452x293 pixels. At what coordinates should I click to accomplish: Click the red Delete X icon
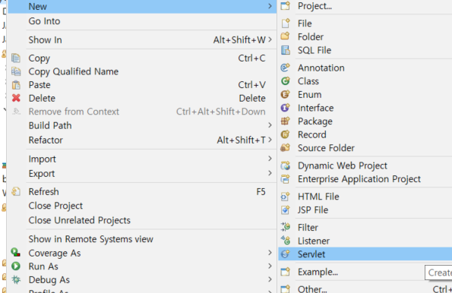16,98
